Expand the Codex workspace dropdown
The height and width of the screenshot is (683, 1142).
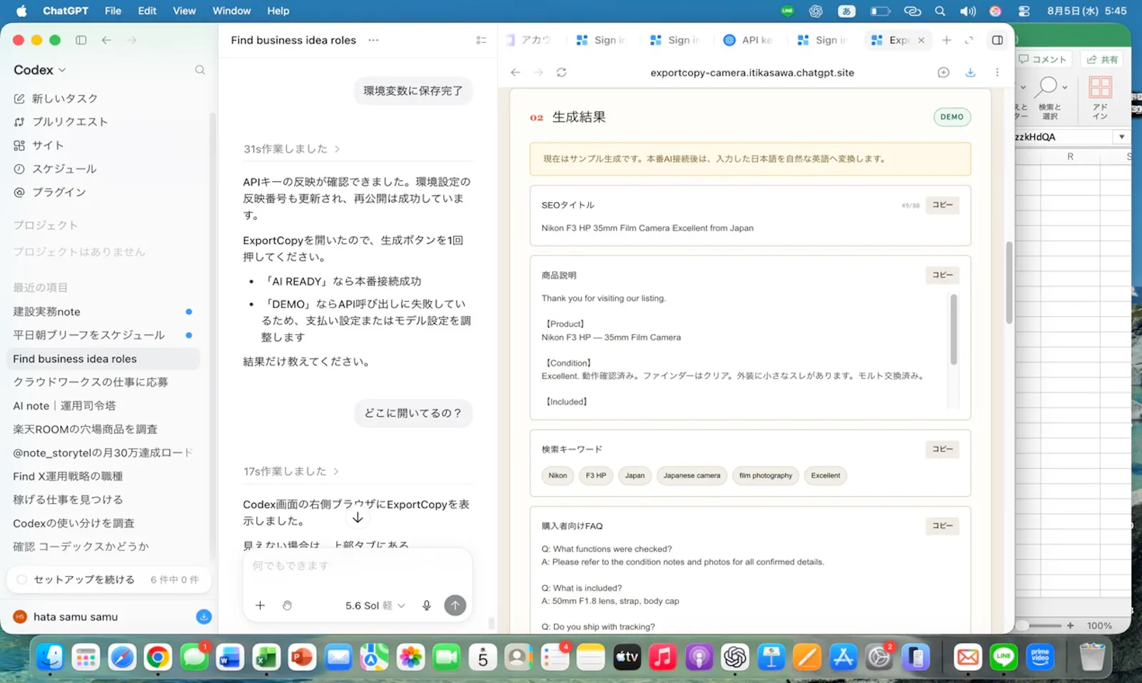point(40,70)
